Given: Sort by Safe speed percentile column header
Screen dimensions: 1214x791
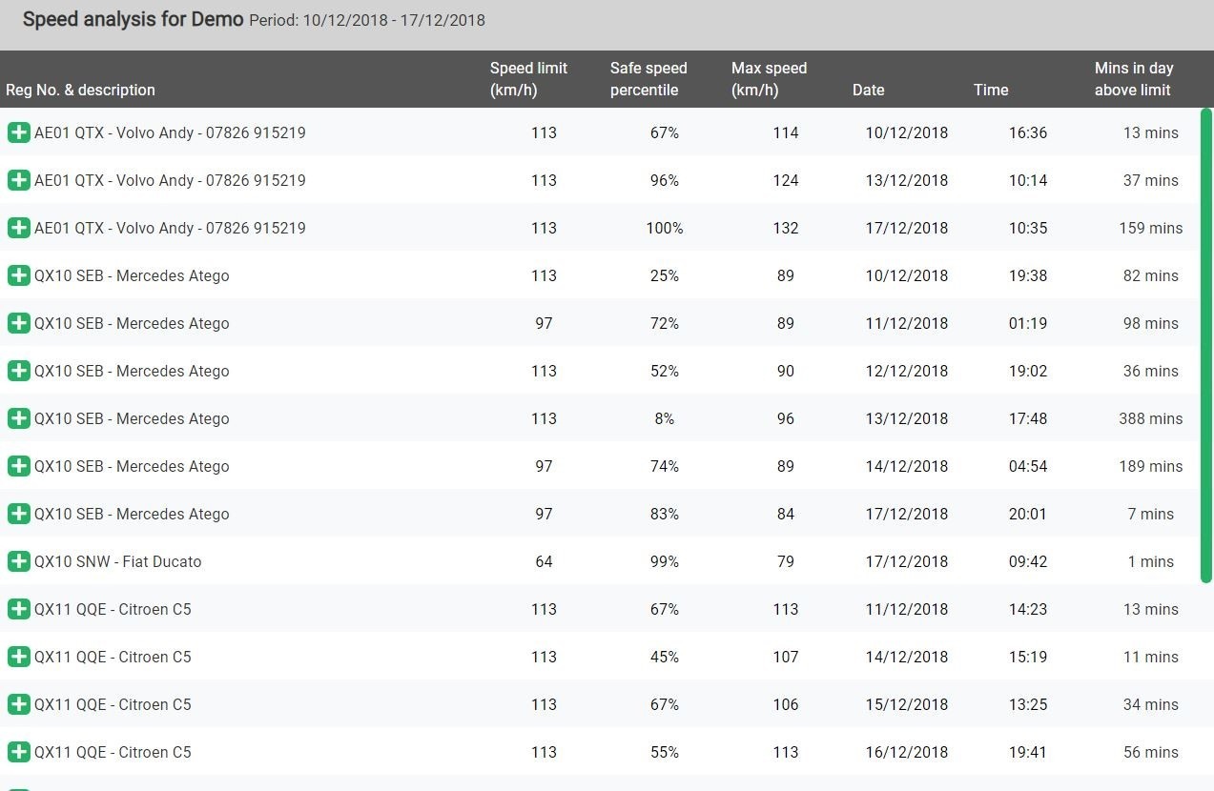Looking at the screenshot, I should click(x=648, y=79).
